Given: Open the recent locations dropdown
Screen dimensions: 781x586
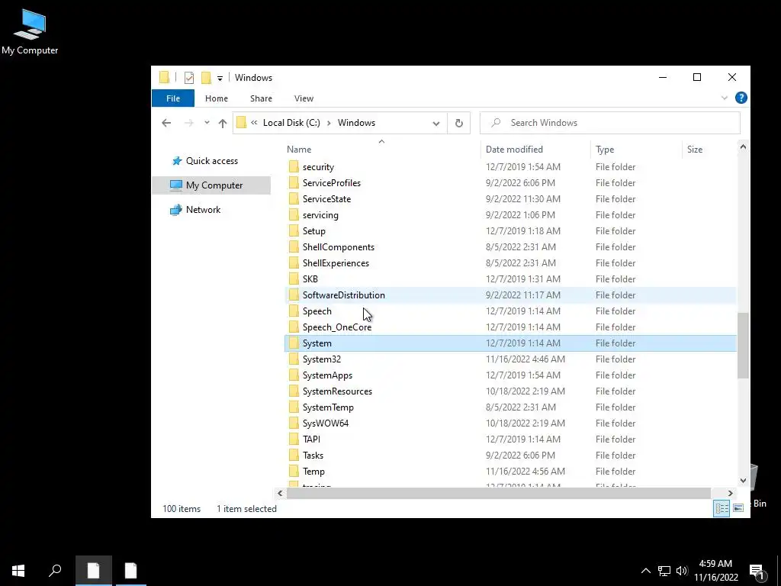Looking at the screenshot, I should pyautogui.click(x=207, y=123).
